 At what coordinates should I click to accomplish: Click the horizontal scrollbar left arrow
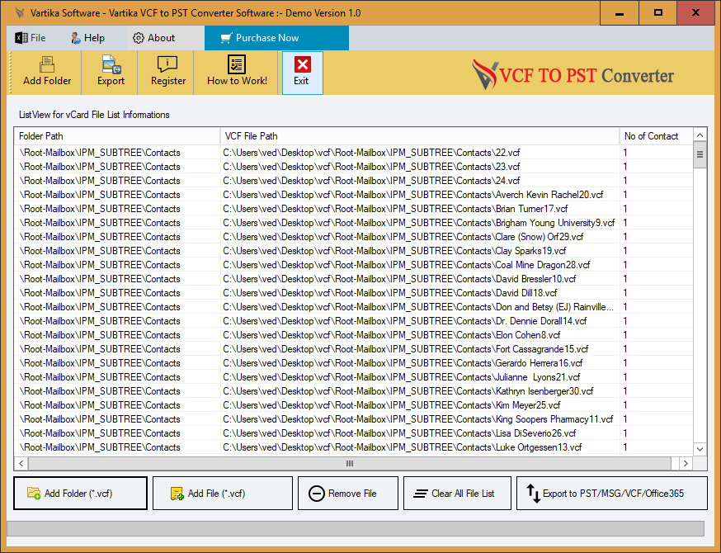point(21,463)
